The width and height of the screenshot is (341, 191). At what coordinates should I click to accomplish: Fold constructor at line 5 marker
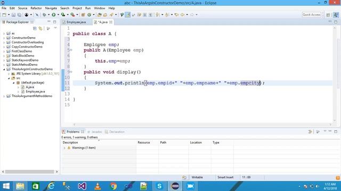[71, 50]
